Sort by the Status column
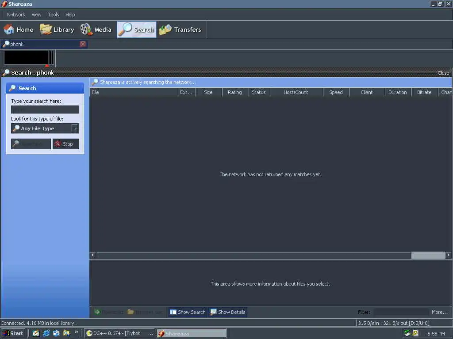This screenshot has height=339, width=453. click(258, 93)
